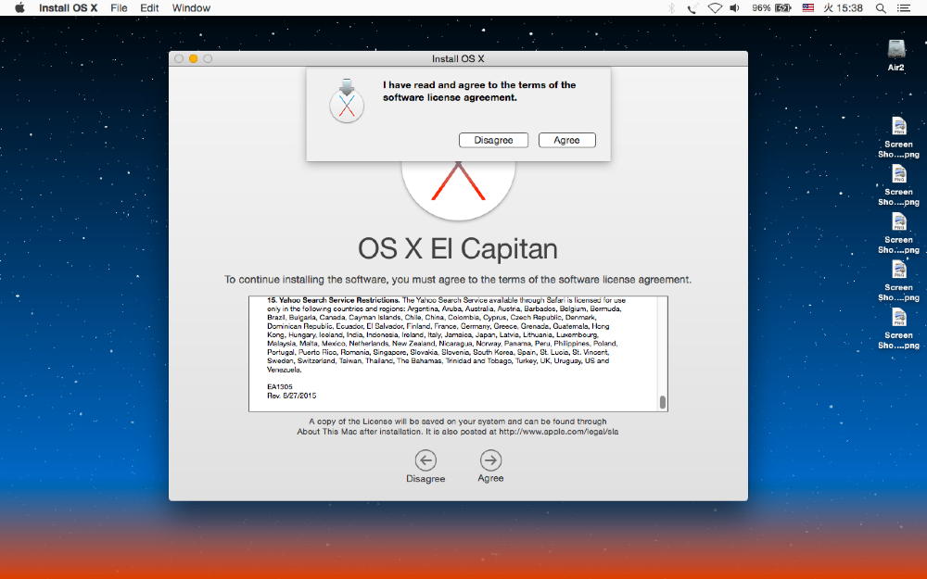The image size is (927, 579).
Task: Click Disagree in the license confirmation dialog
Action: (493, 140)
